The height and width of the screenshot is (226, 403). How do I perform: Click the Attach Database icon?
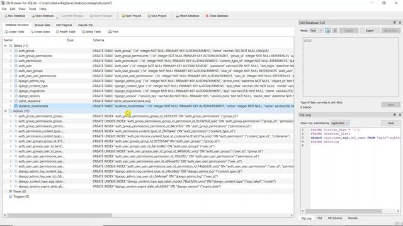click(x=177, y=16)
